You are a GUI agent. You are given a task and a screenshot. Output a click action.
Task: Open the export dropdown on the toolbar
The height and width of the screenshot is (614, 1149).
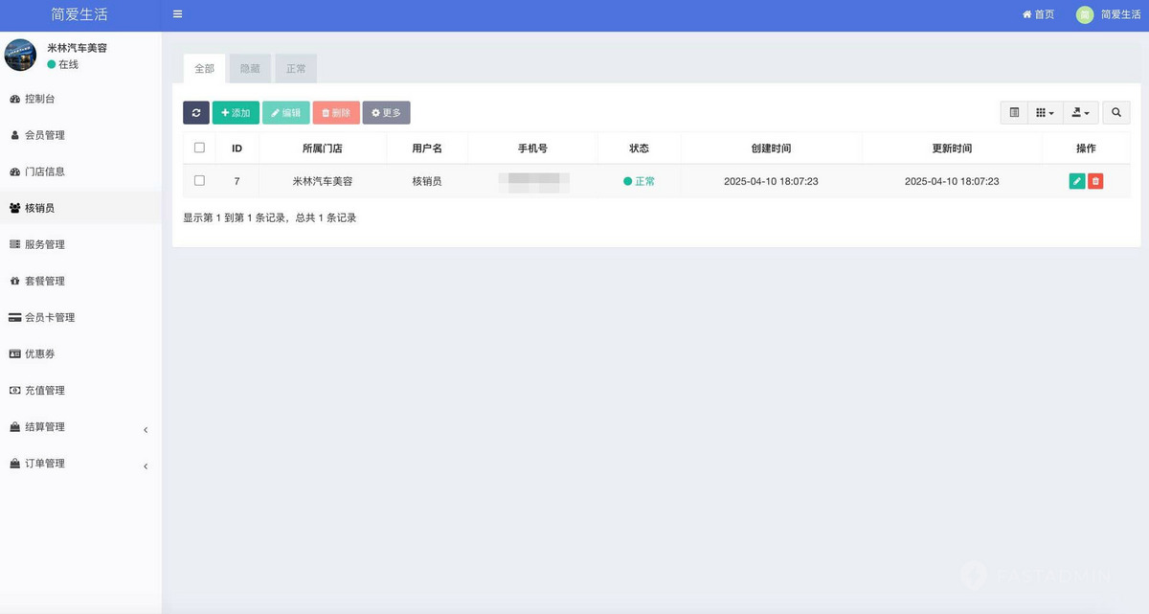(1080, 112)
